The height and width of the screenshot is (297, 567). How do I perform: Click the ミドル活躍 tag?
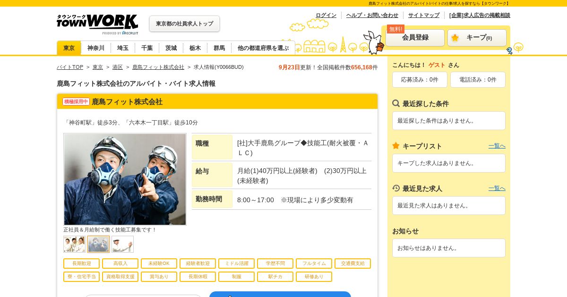pyautogui.click(x=236, y=264)
